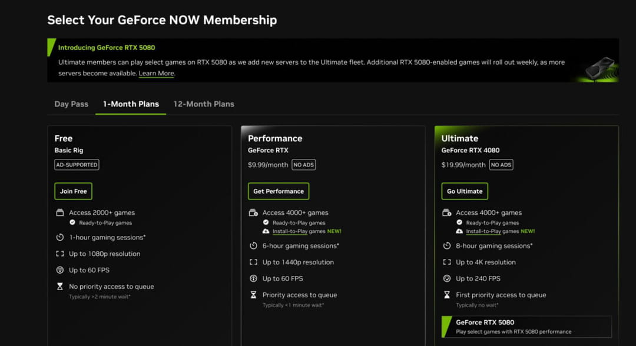Screen dimensions: 636x346
Task: Click the resolution brackets icon in Ultimate plan
Action: pos(447,262)
